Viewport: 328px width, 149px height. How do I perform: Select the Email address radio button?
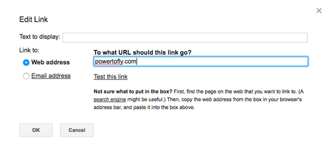coord(26,76)
